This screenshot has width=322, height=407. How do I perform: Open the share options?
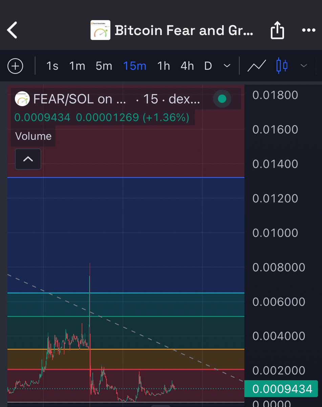pos(278,30)
